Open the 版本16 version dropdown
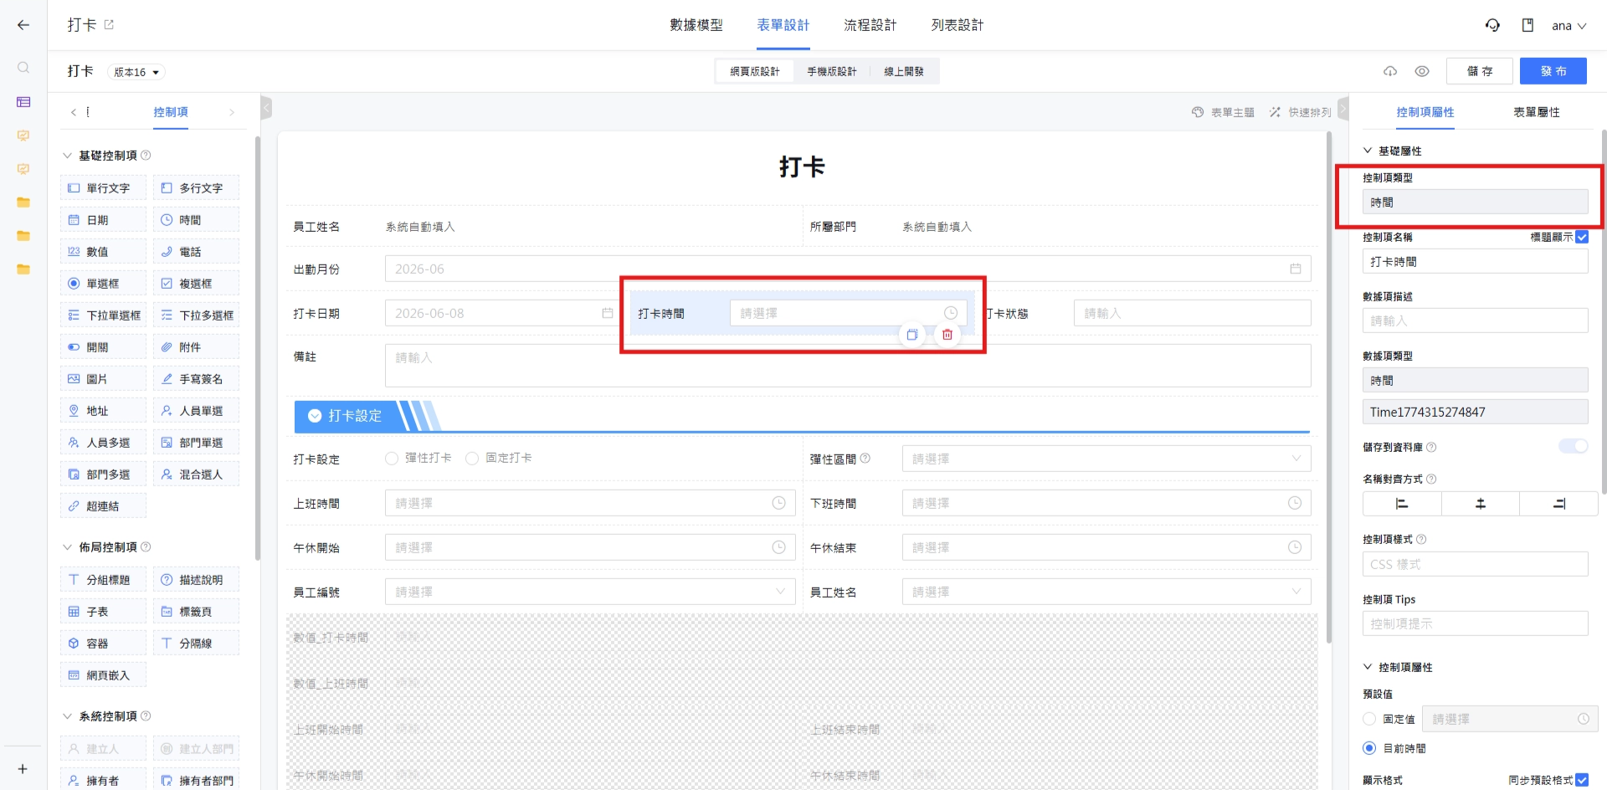The width and height of the screenshot is (1607, 790). click(x=136, y=72)
